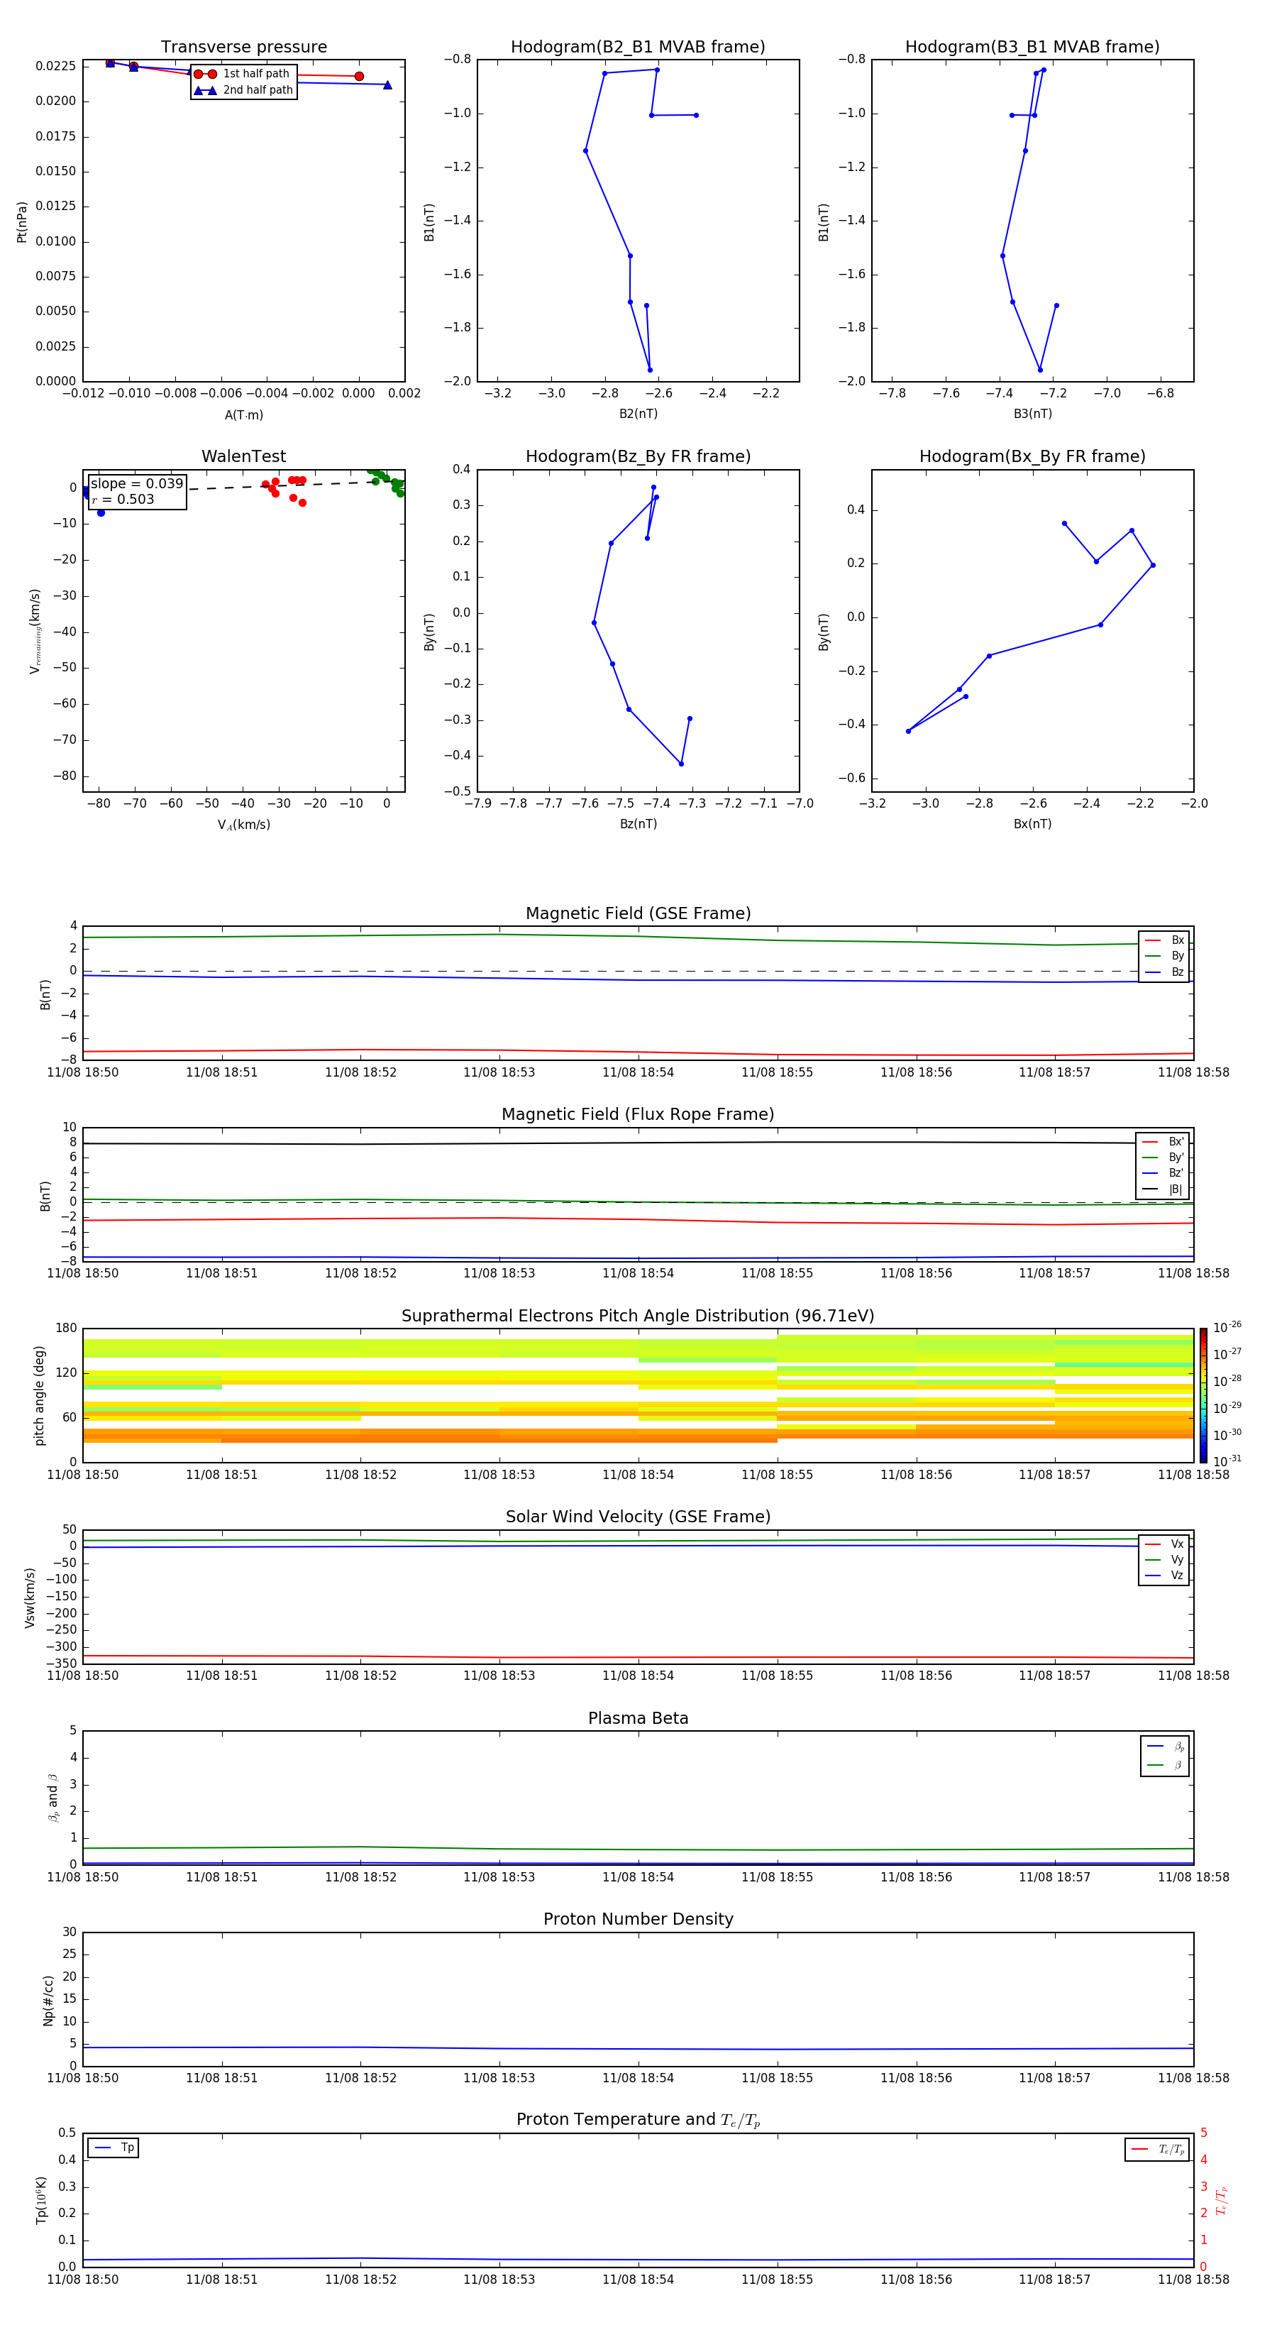Click Vx in the Solar Wind Velocity legend

point(1164,1545)
